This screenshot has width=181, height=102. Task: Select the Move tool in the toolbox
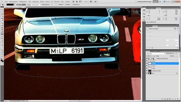(x=2, y=10)
